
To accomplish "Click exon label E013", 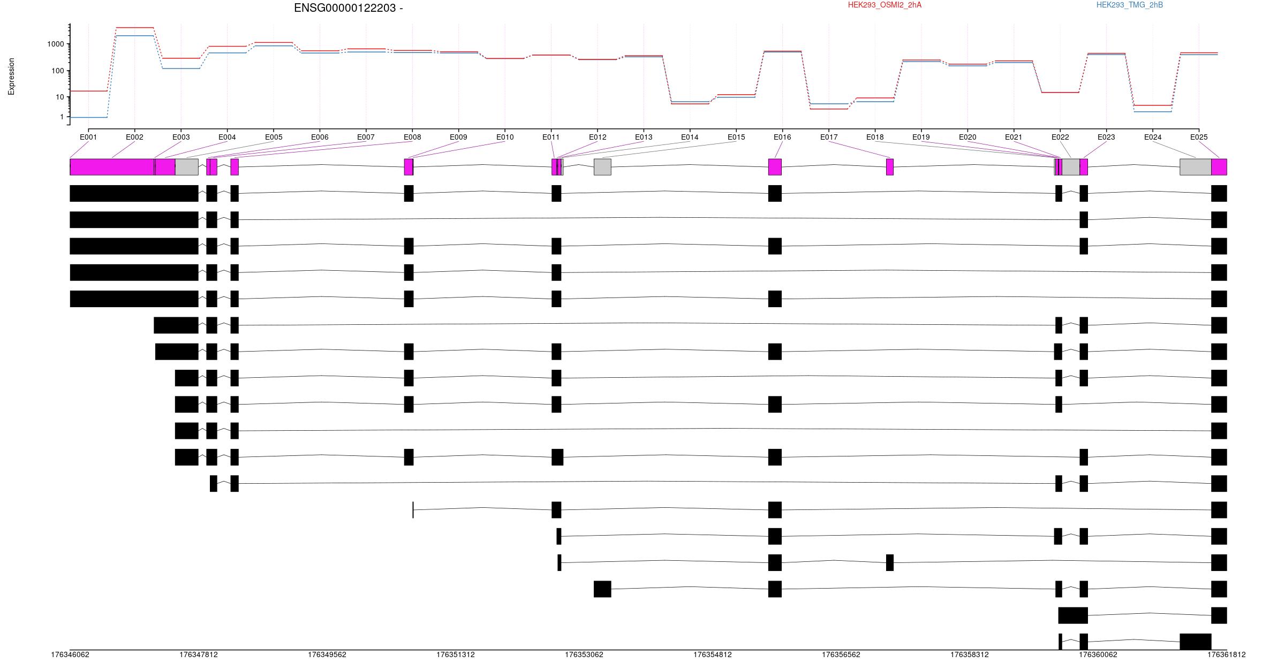I will point(644,137).
